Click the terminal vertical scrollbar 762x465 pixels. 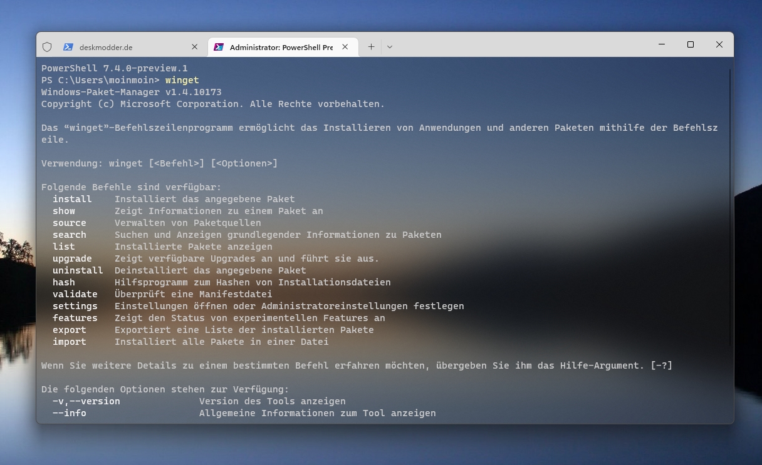(730, 207)
